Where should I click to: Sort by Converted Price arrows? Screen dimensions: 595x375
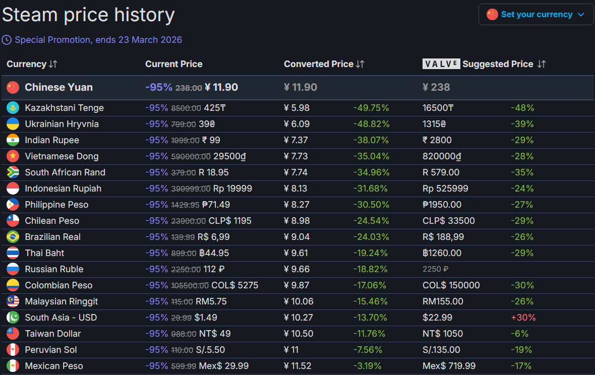point(360,64)
